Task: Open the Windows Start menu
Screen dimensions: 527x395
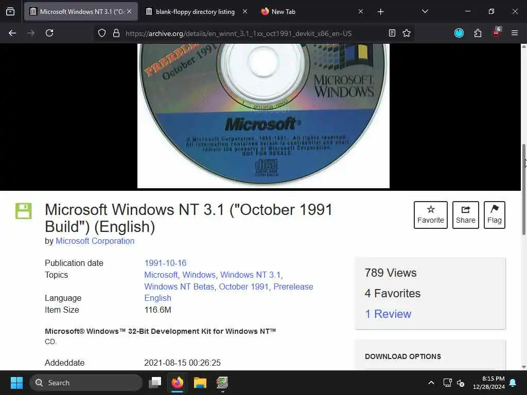Action: (16, 383)
